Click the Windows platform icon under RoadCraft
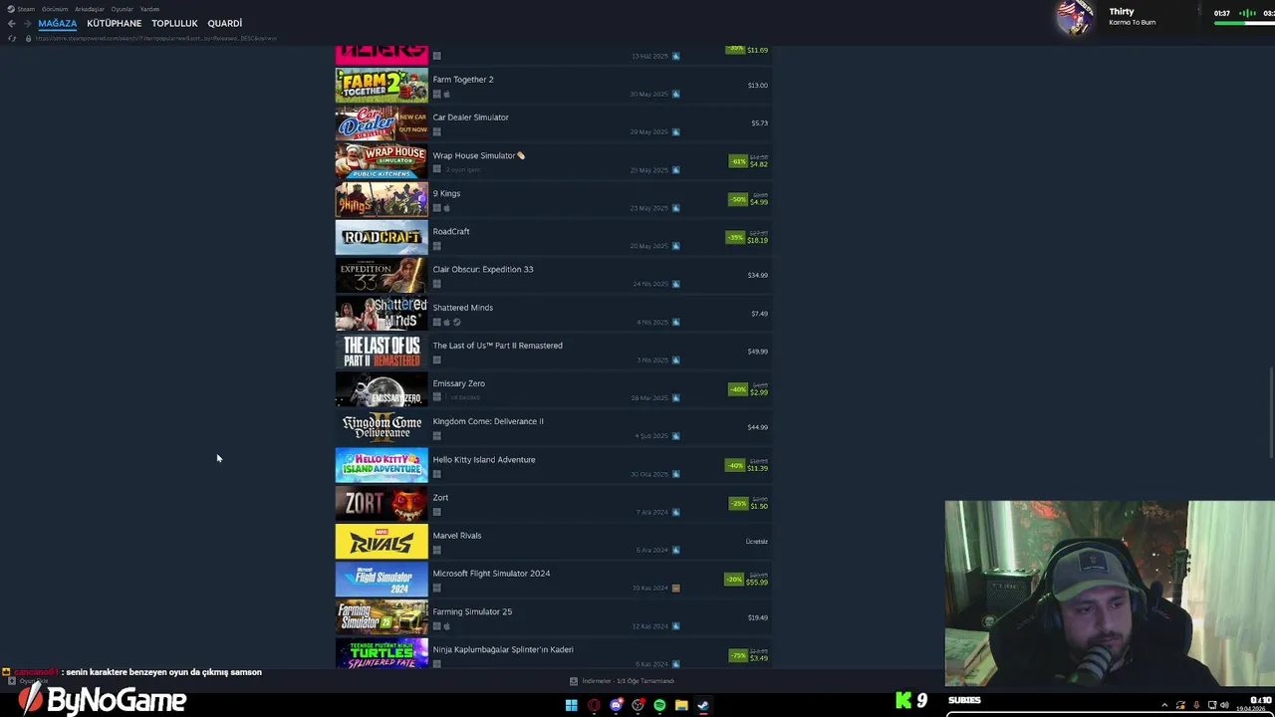 point(436,246)
